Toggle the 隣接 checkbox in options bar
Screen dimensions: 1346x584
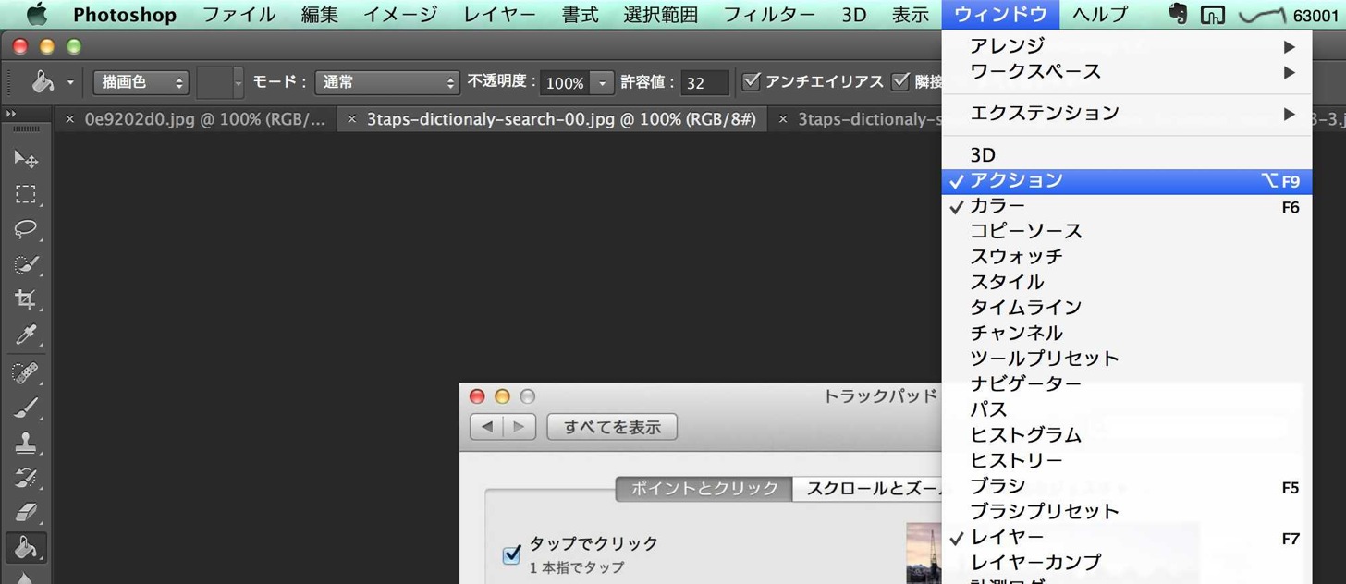pos(900,81)
